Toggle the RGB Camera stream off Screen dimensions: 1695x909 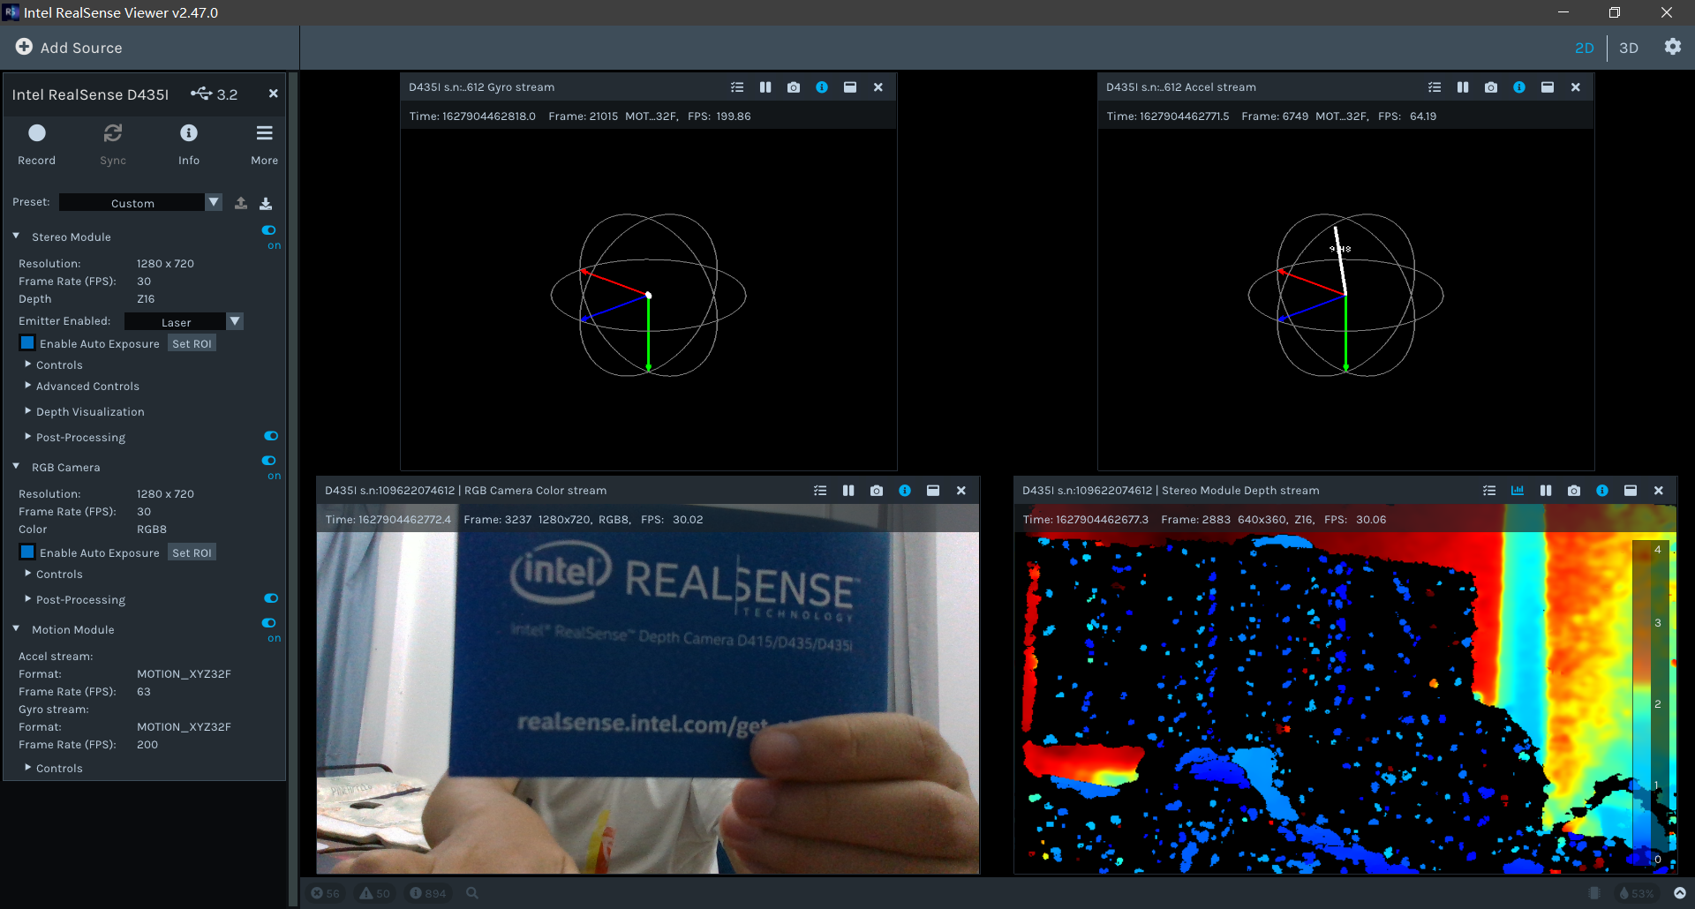click(x=269, y=460)
